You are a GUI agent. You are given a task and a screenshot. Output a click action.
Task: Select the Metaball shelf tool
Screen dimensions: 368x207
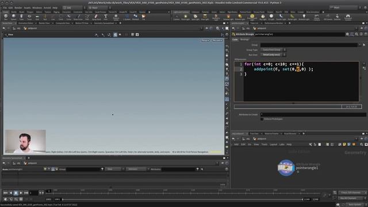point(136,17)
